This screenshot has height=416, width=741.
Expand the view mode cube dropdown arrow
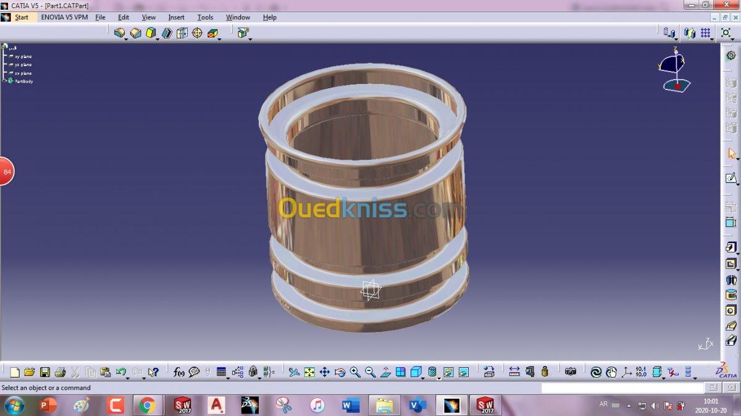tap(422, 376)
